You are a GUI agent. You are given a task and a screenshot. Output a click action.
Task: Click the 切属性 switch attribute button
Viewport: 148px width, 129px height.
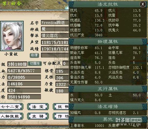35,64
